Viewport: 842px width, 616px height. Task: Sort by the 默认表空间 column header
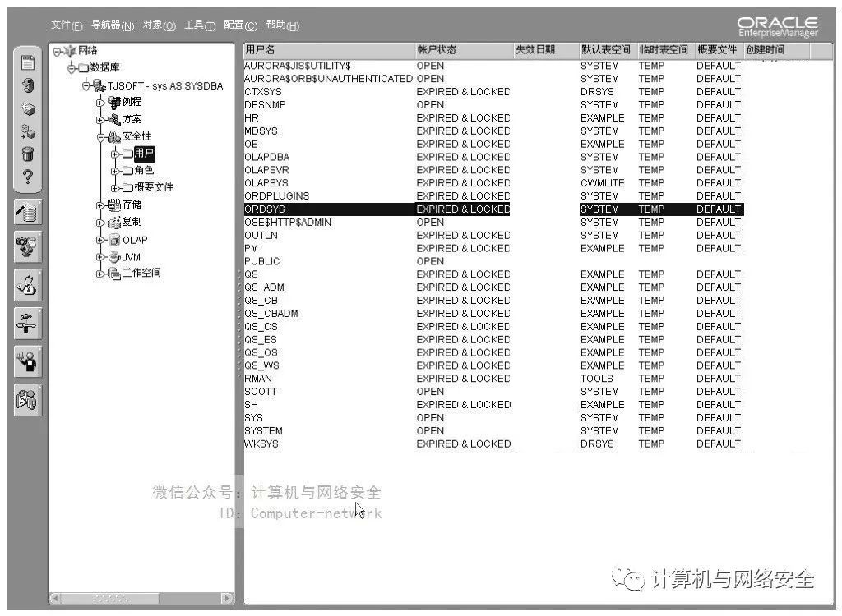pyautogui.click(x=608, y=50)
